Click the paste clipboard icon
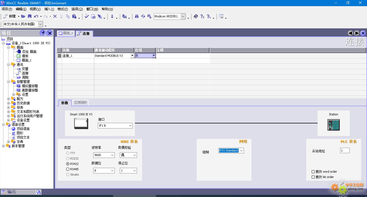 [74, 16]
